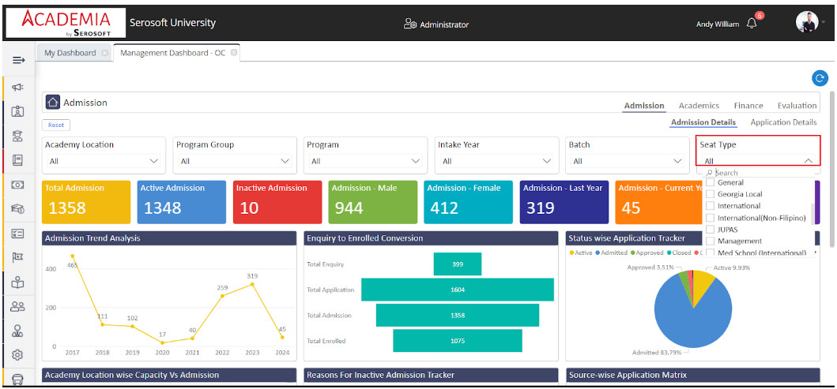Collapse the Seat Type dropdown

pyautogui.click(x=808, y=161)
